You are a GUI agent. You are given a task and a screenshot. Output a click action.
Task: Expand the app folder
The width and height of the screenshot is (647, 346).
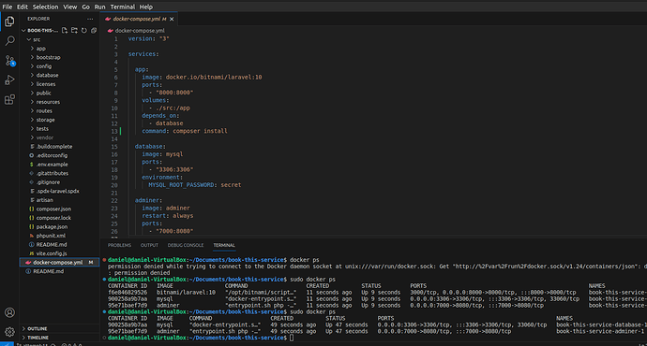click(x=60, y=49)
